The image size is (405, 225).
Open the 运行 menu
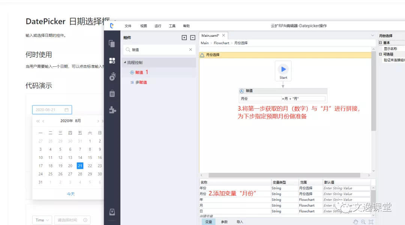158,26
